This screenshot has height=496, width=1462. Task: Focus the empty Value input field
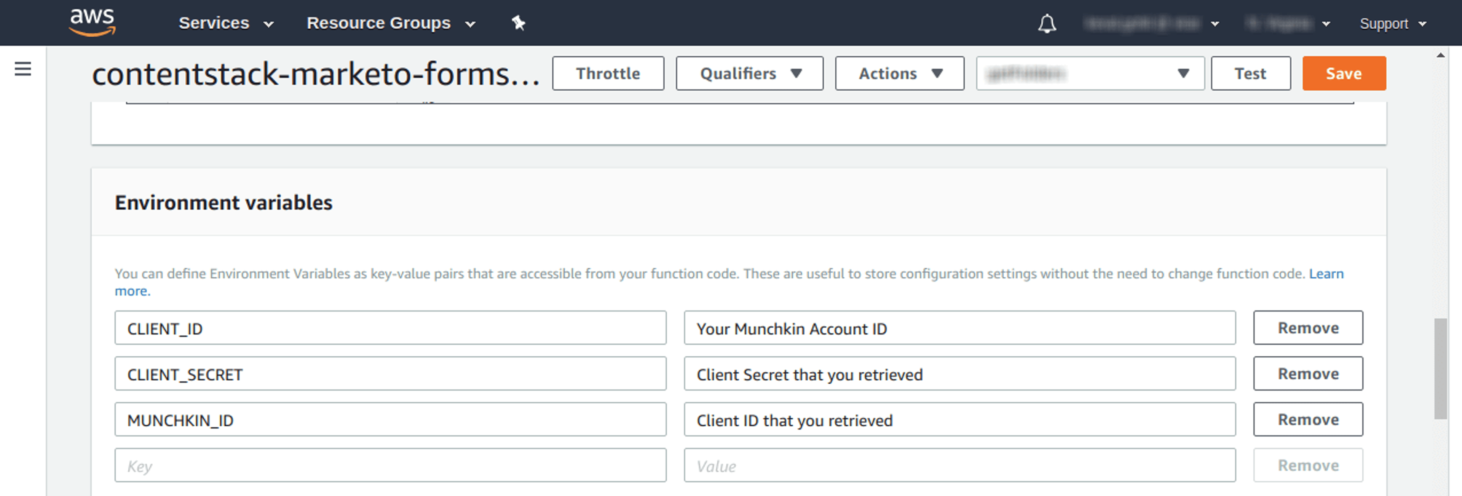[x=959, y=465]
